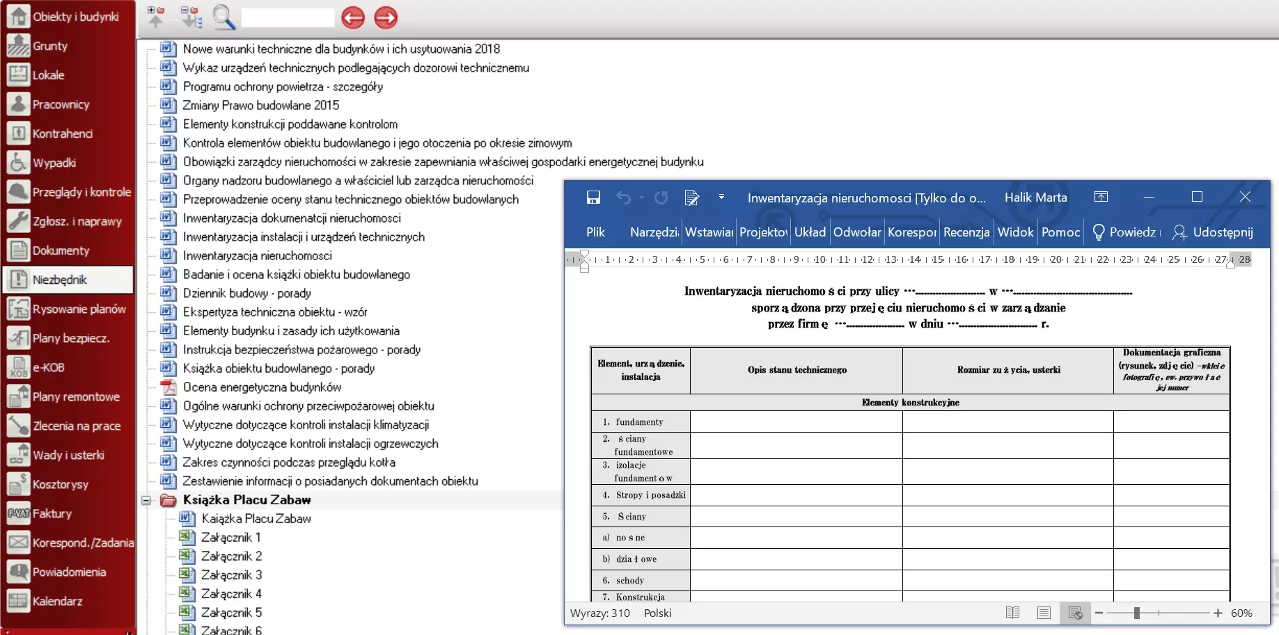Open the Układ ribbon tab
This screenshot has width=1279, height=635.
point(810,232)
